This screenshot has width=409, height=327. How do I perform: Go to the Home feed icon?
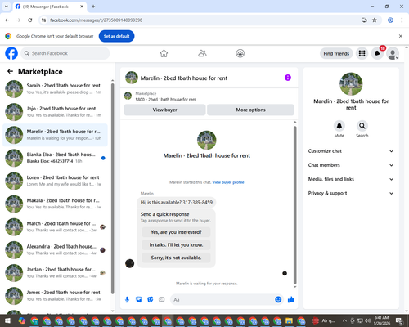164,53
